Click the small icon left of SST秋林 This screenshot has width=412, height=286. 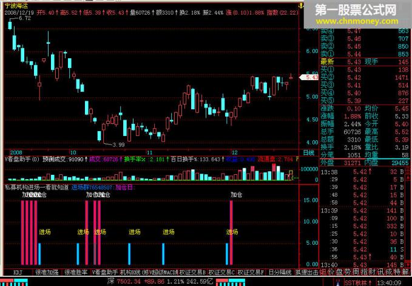(339, 282)
